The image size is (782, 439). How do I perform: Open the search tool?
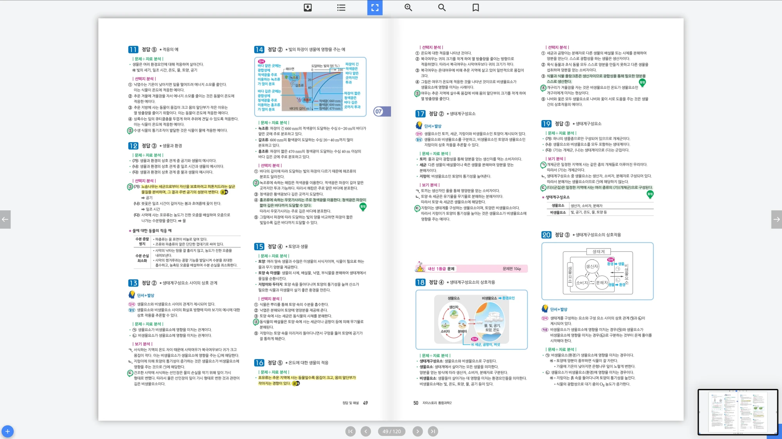pos(442,7)
